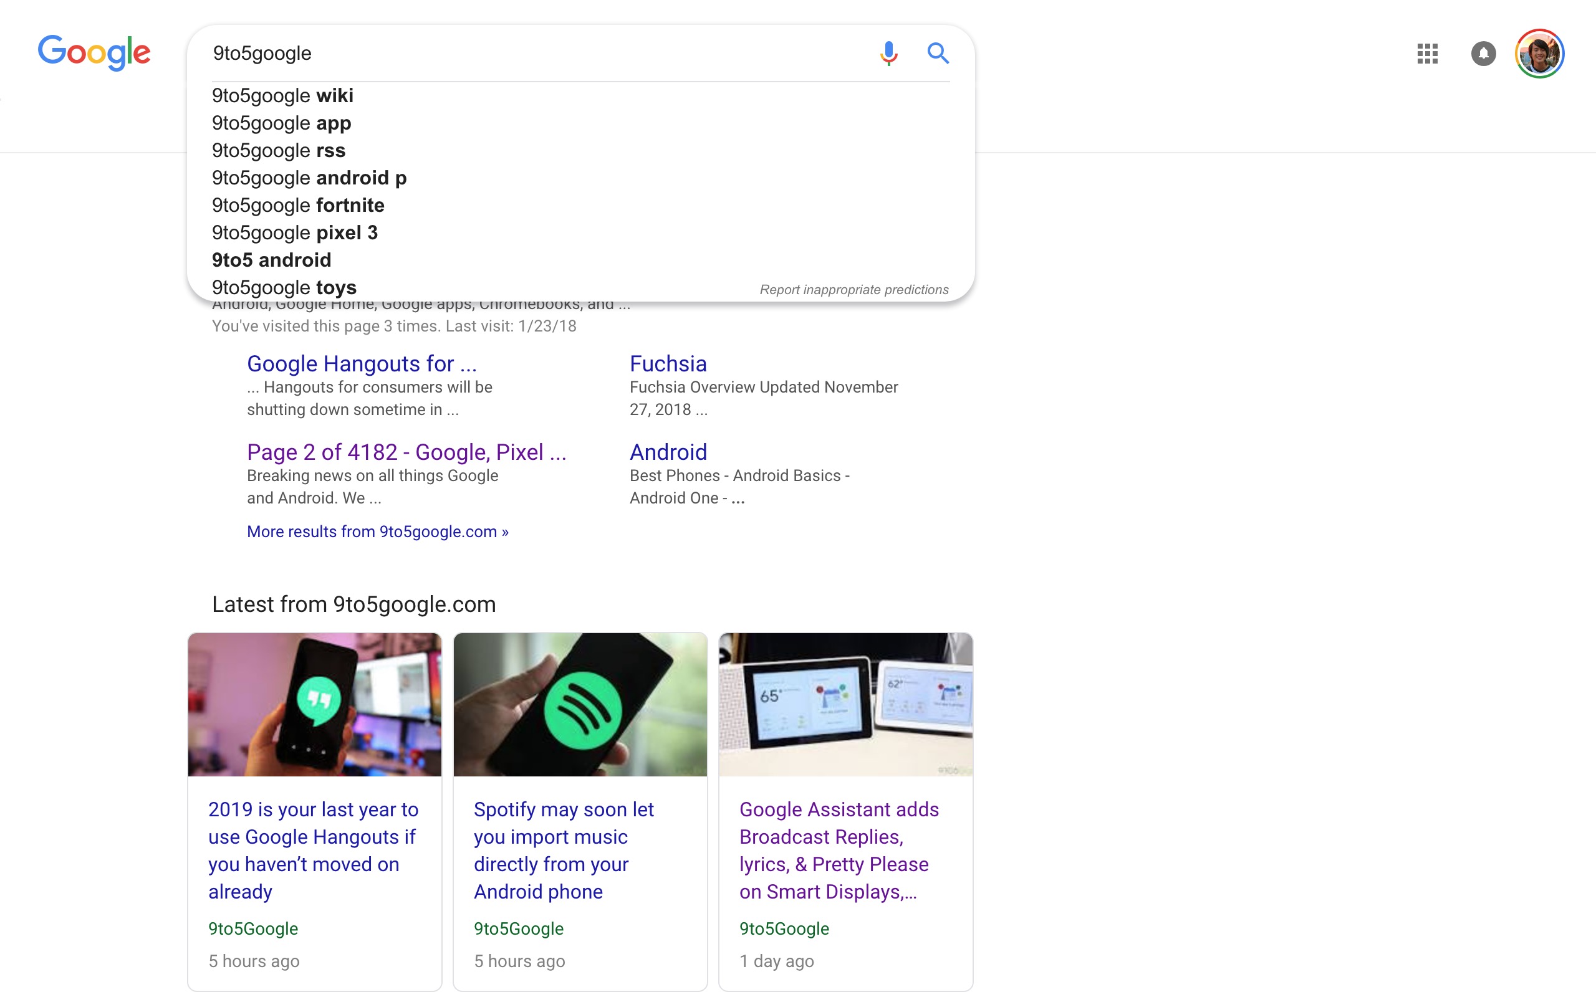Open the Android sitelink result
The width and height of the screenshot is (1596, 997).
[x=668, y=452]
